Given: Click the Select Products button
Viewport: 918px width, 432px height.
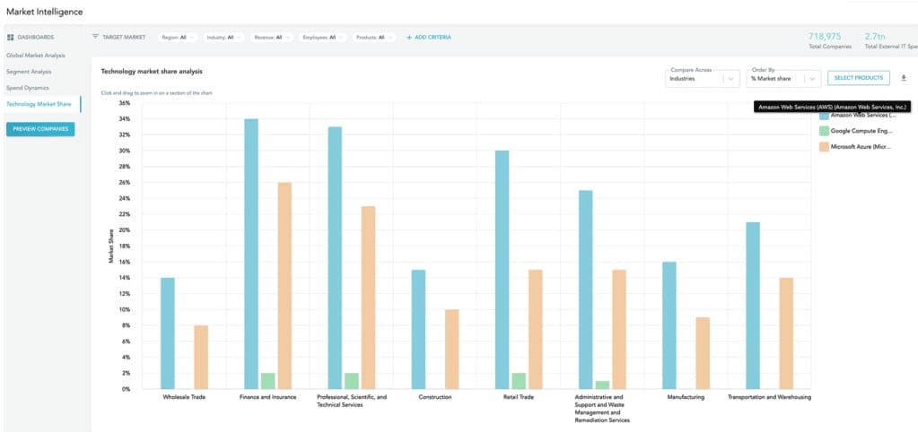Looking at the screenshot, I should coord(858,78).
